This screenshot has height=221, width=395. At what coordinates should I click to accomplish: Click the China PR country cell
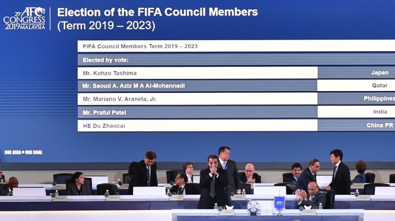(x=356, y=125)
